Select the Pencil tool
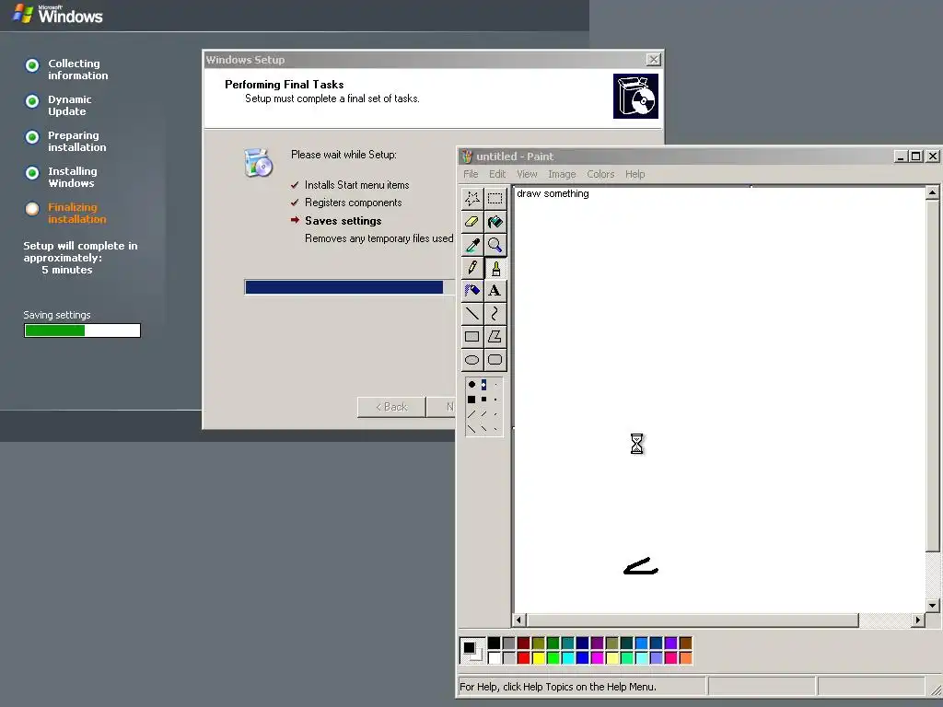This screenshot has height=707, width=943. (x=472, y=268)
